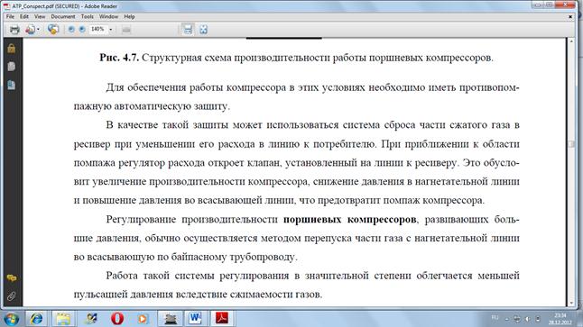Open the Help menu
The image size is (583, 327).
point(129,17)
